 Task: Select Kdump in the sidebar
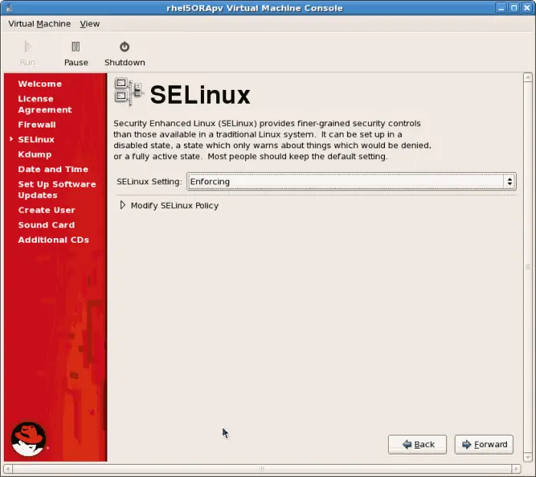click(x=35, y=154)
